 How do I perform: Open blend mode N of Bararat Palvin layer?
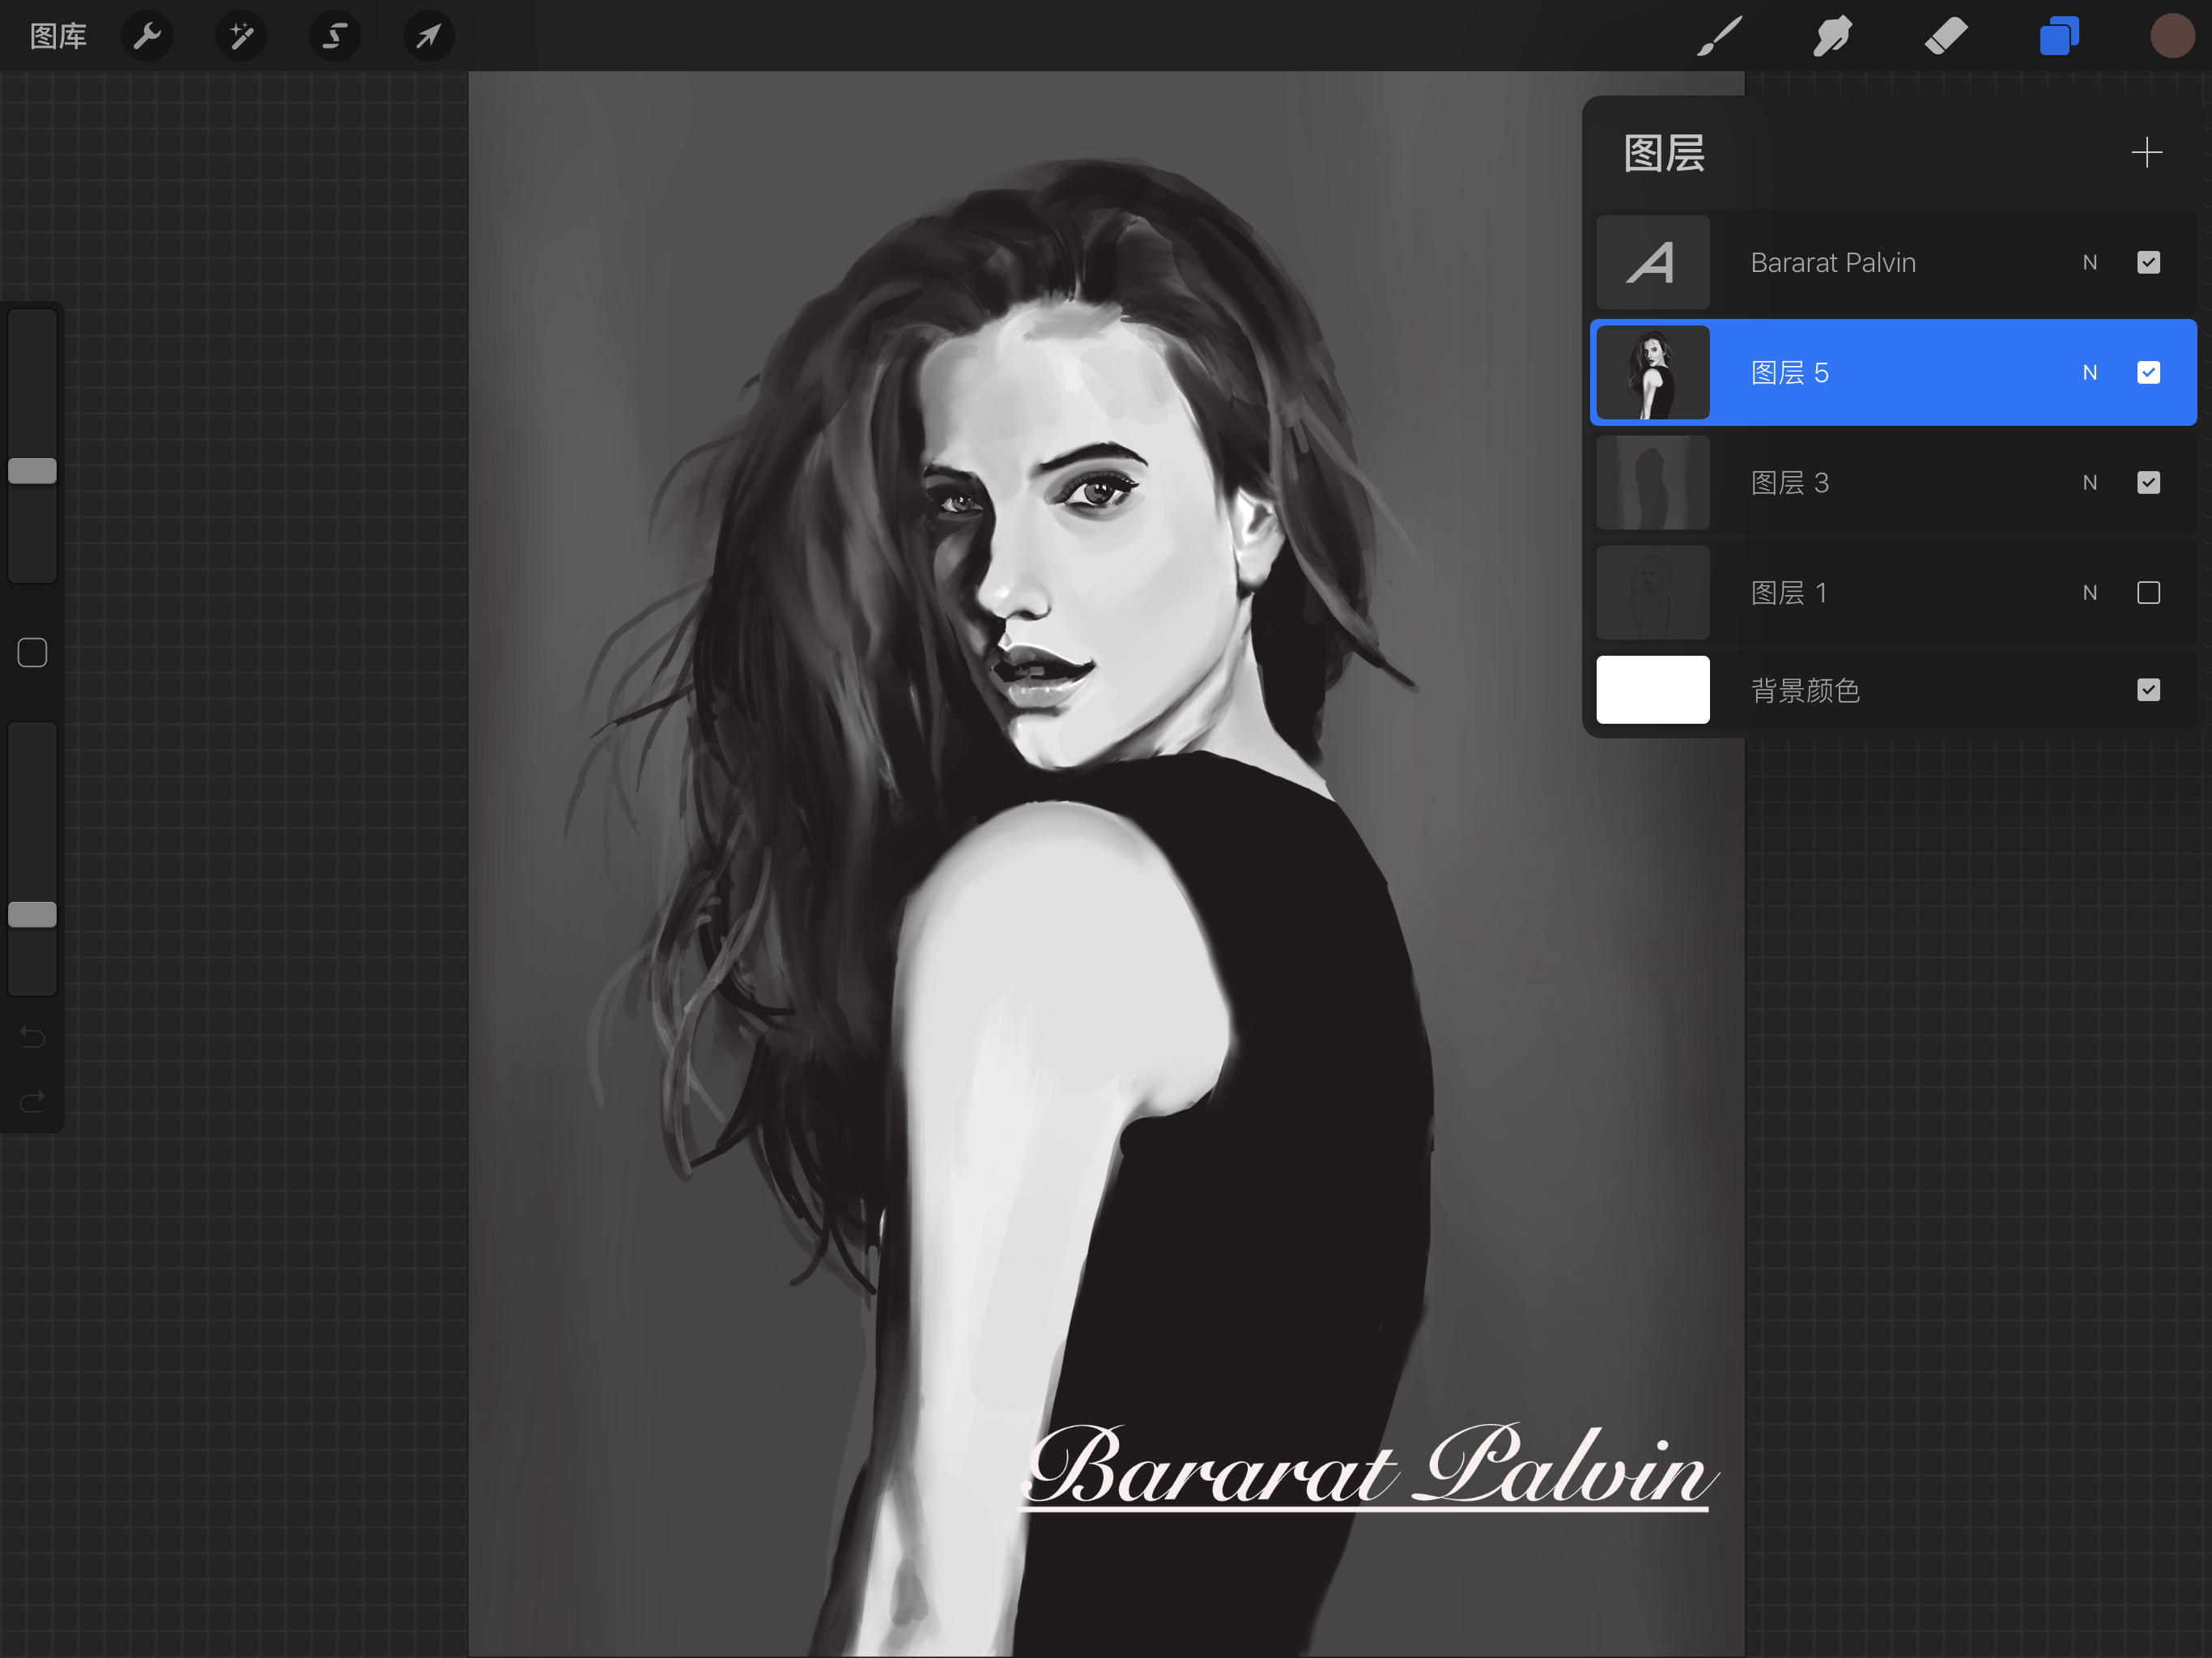point(2089,263)
